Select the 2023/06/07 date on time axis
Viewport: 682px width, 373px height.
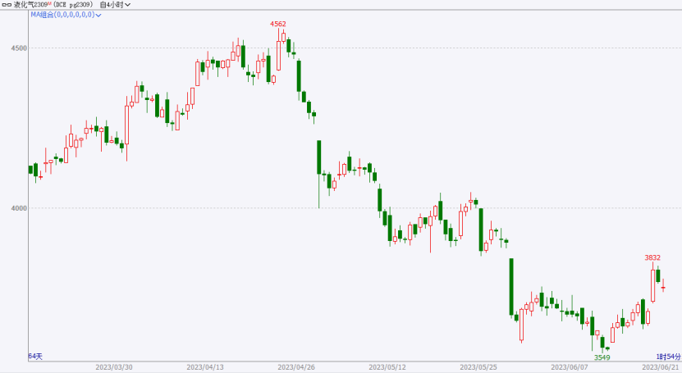[x=570, y=367]
